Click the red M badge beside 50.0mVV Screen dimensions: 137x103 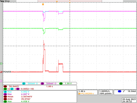(5, 86)
